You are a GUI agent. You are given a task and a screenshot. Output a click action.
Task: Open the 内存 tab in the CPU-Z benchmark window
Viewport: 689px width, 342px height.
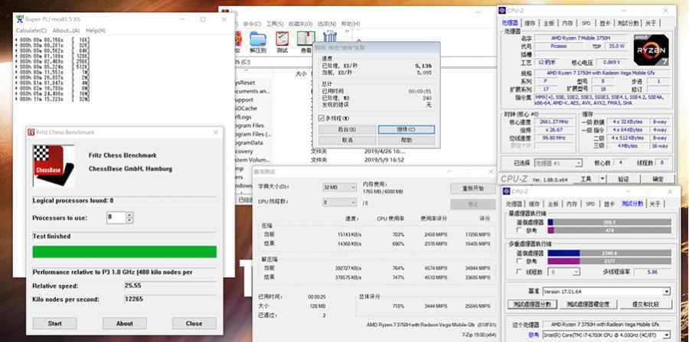[x=572, y=204]
